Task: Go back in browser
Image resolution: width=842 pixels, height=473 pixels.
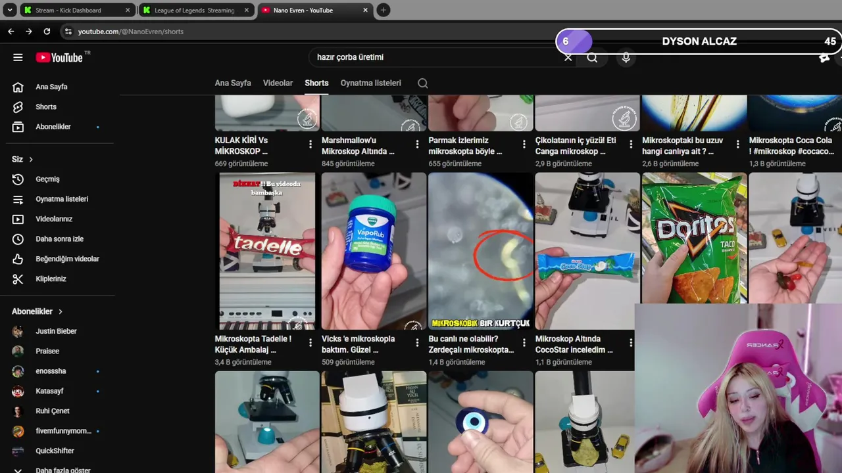Action: [11, 32]
